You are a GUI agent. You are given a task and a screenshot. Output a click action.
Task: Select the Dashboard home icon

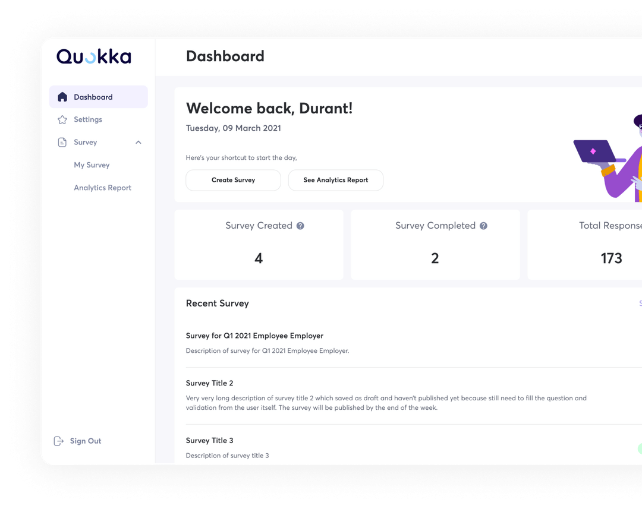pyautogui.click(x=62, y=96)
